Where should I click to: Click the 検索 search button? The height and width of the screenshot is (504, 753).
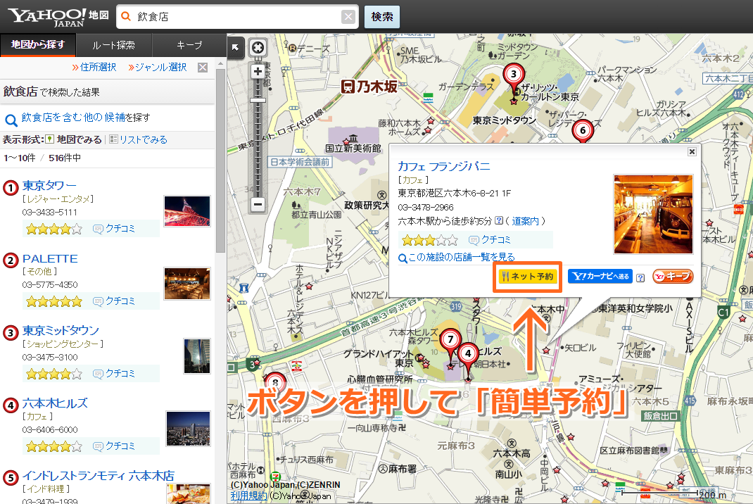click(x=382, y=17)
